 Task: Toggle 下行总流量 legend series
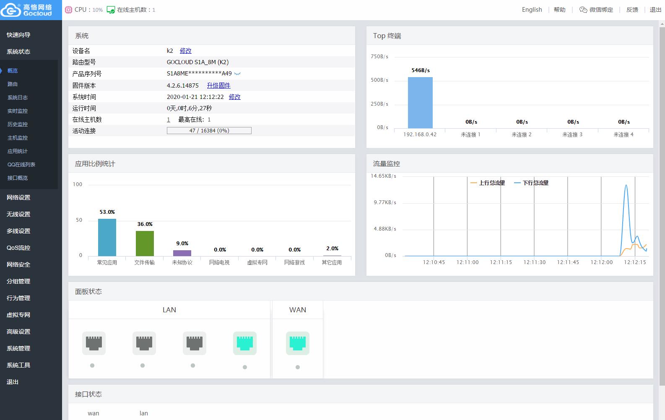(531, 183)
